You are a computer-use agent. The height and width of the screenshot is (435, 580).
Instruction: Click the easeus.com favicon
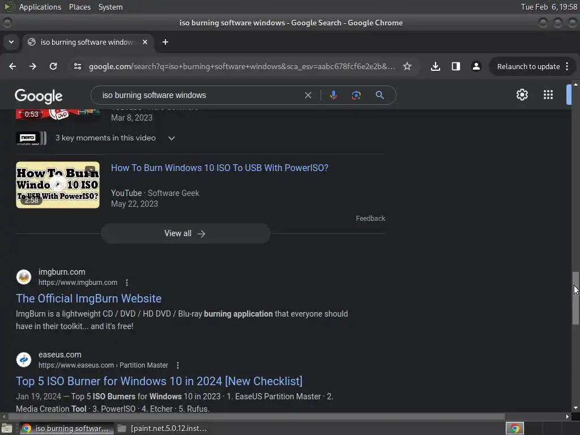pyautogui.click(x=24, y=360)
